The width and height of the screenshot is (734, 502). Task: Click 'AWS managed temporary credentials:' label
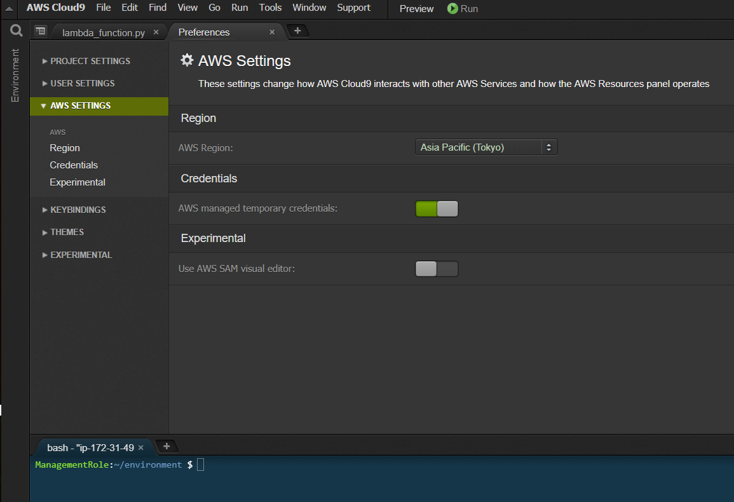[x=257, y=208]
